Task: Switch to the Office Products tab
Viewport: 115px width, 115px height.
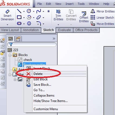Action: point(86,30)
